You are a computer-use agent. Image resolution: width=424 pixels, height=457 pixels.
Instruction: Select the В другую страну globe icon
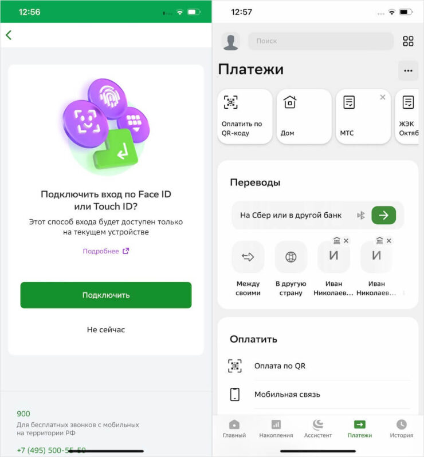point(290,257)
